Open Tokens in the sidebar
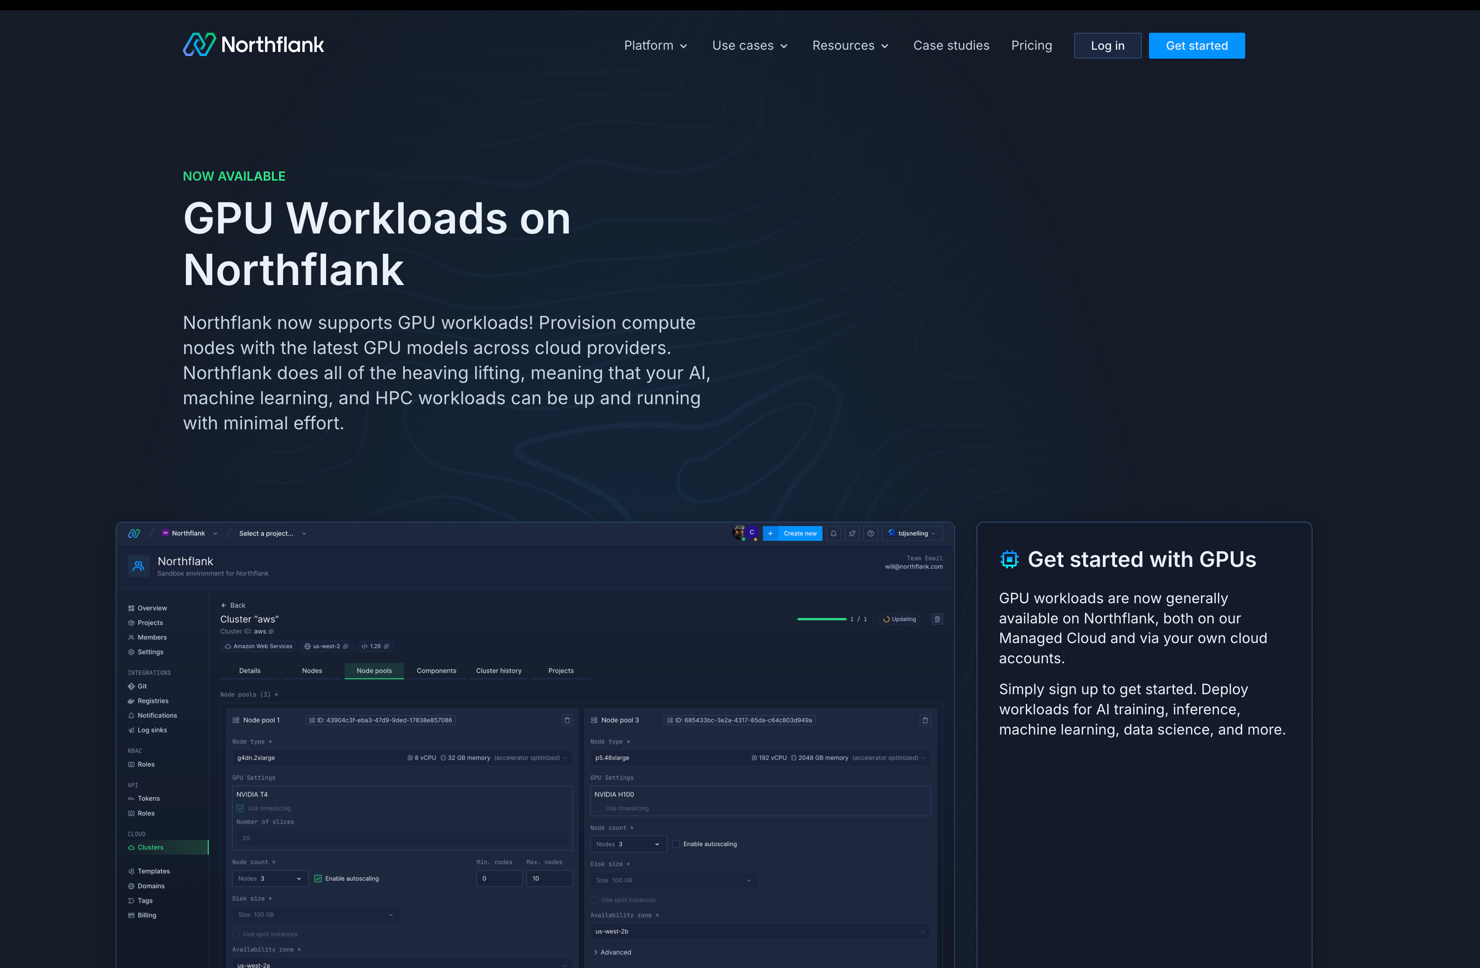 coord(144,798)
